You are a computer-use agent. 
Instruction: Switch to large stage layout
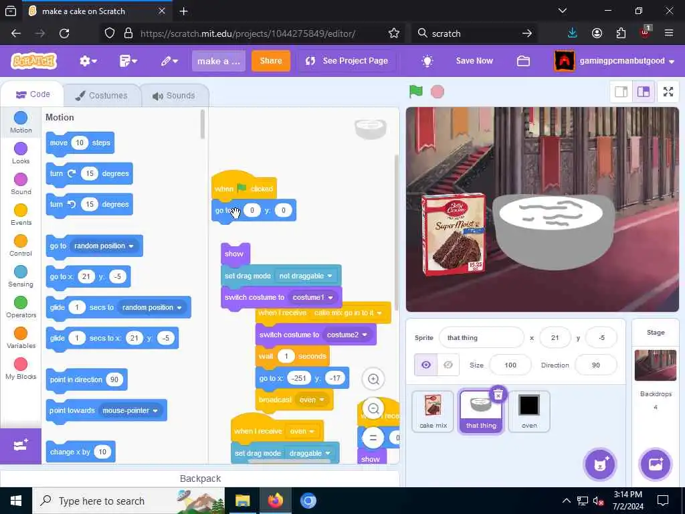(x=643, y=92)
